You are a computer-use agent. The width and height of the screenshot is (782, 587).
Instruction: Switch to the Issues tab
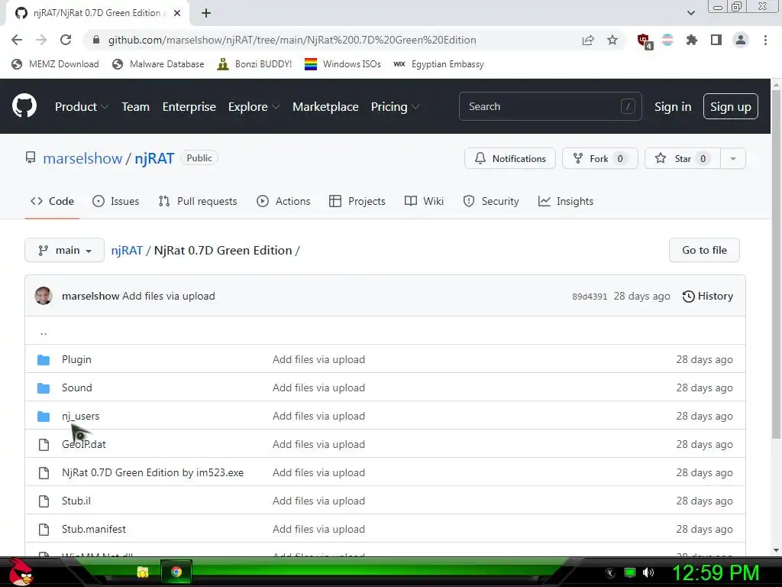(116, 201)
